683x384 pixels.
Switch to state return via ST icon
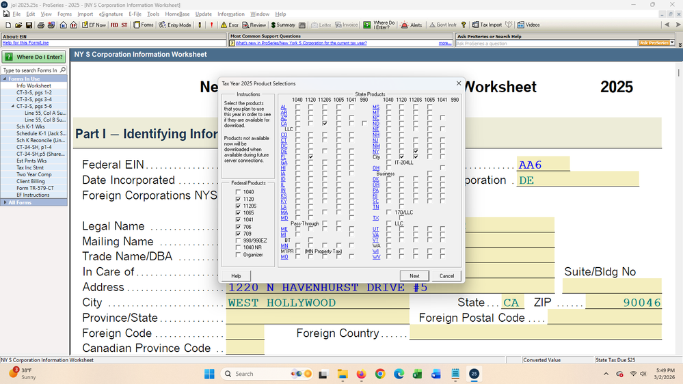tap(124, 25)
